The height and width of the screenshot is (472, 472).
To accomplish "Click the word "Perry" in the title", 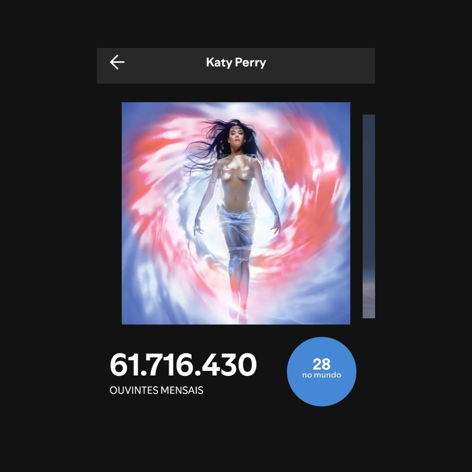I will tap(250, 63).
